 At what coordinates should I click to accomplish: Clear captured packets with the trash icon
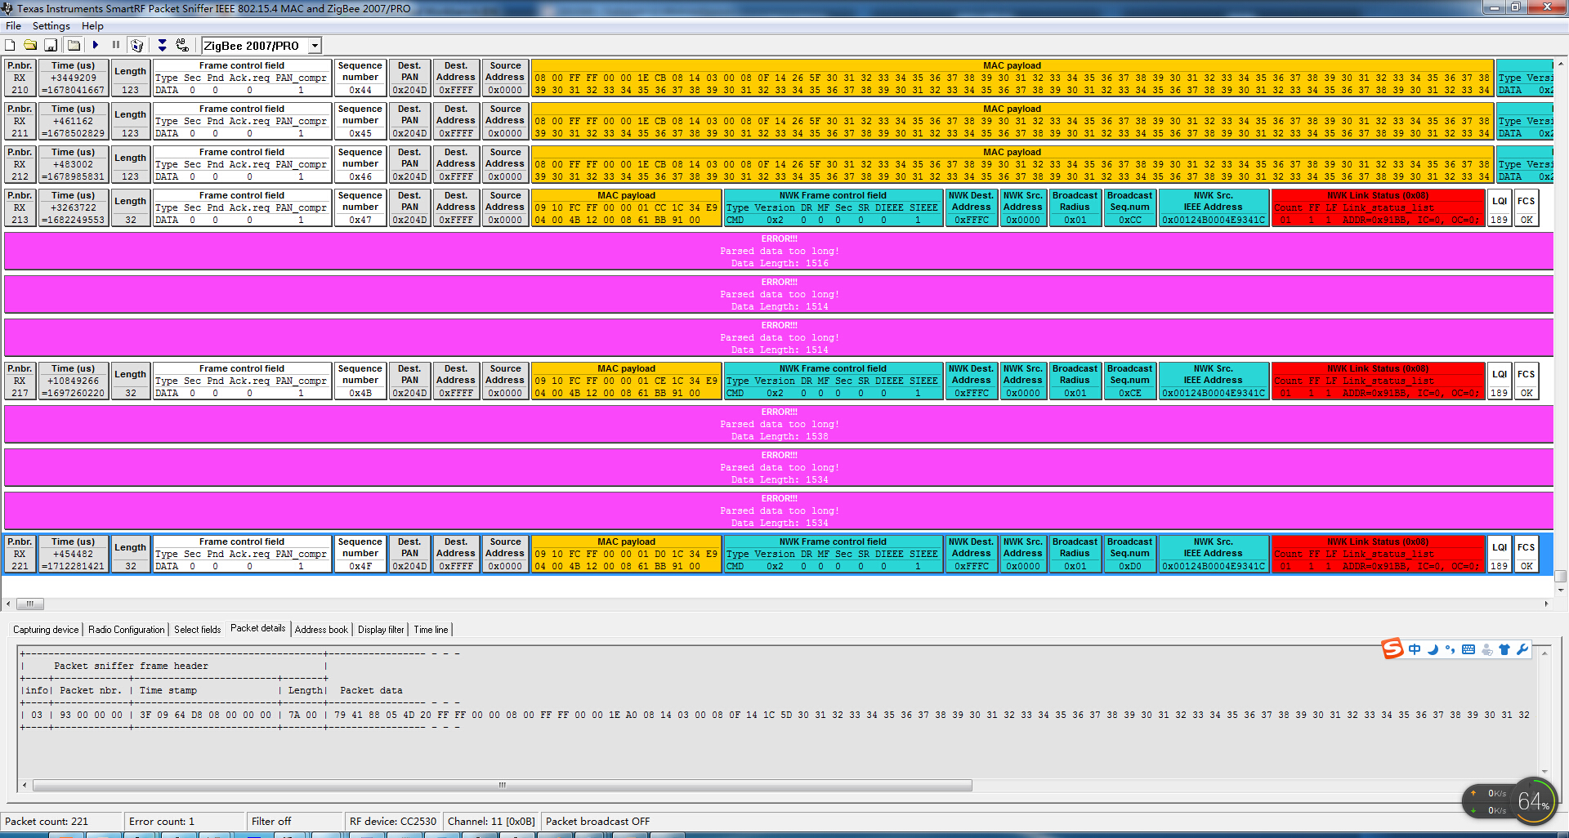pyautogui.click(x=137, y=46)
